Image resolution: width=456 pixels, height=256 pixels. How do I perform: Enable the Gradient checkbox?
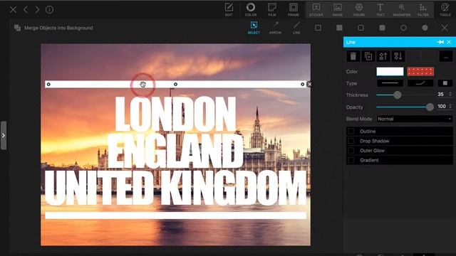click(x=351, y=160)
